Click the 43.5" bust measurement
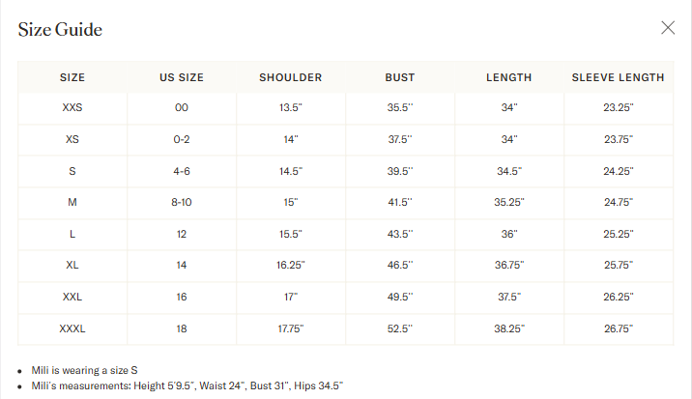Viewport: 692px width, 399px height. (400, 235)
